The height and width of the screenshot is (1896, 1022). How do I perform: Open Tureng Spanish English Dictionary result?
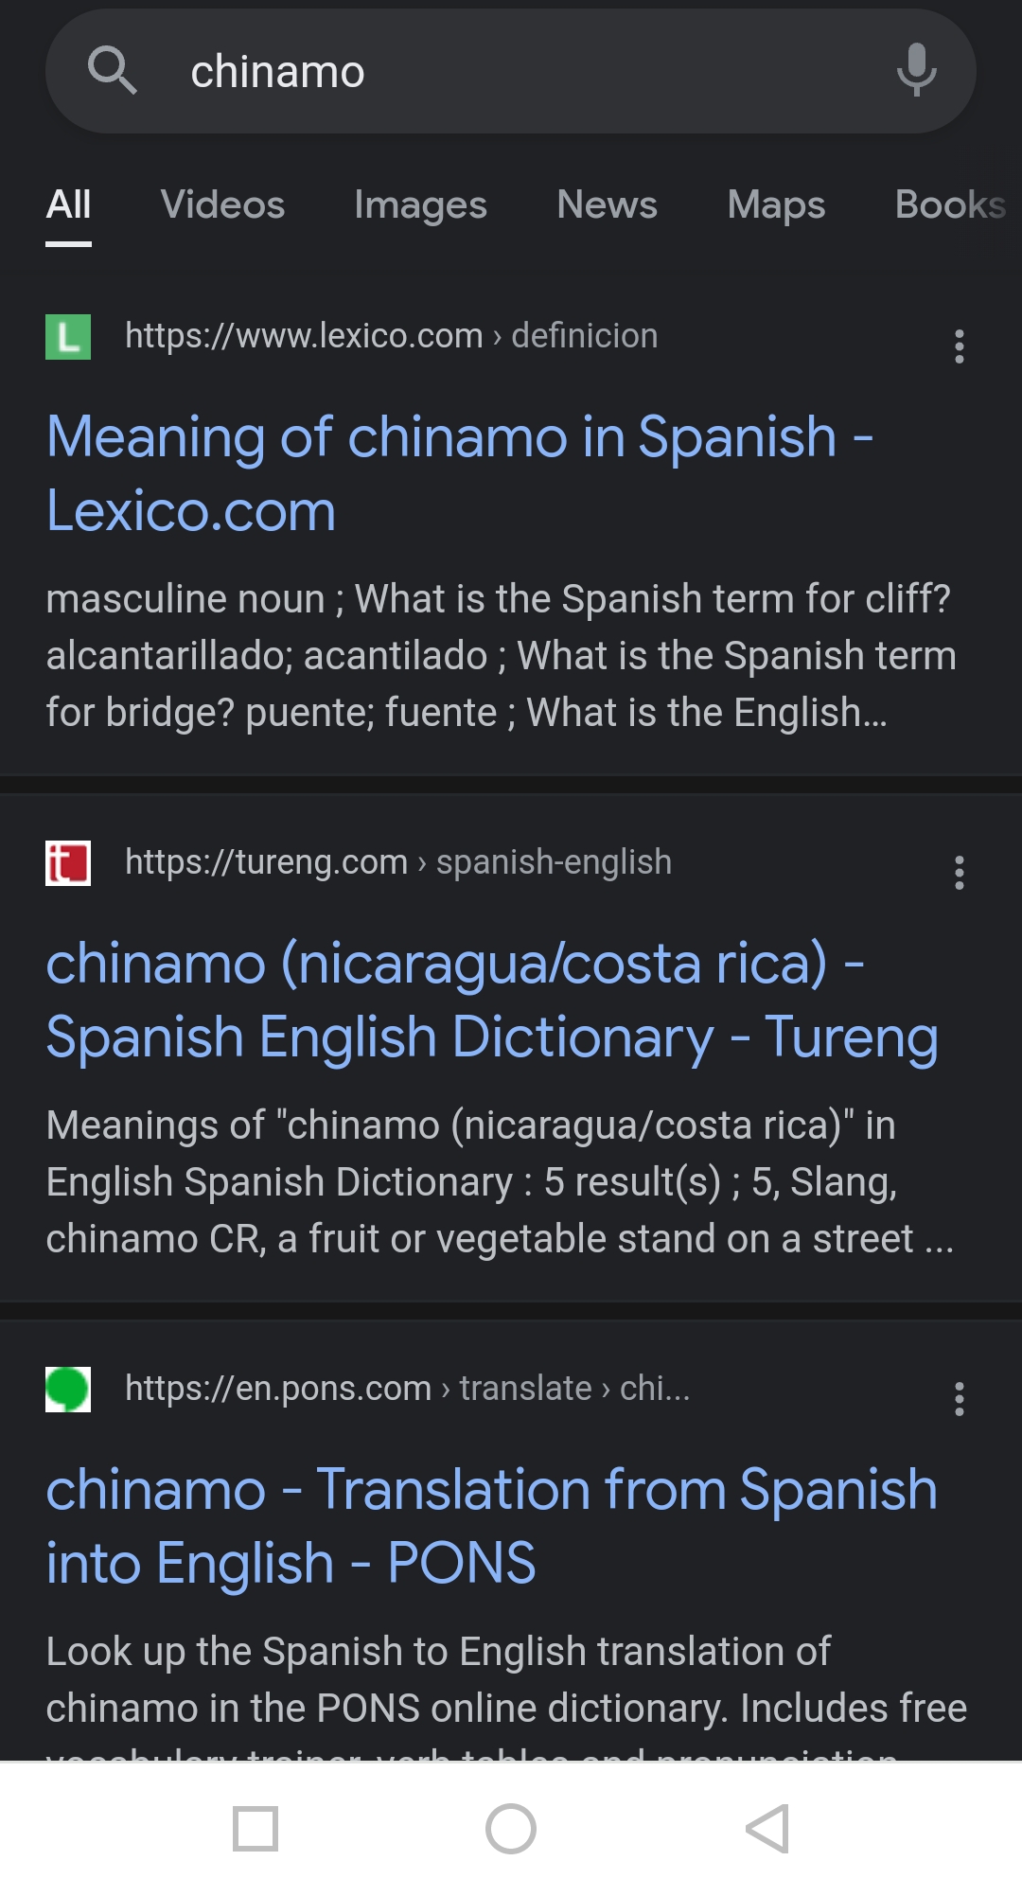[492, 1001]
